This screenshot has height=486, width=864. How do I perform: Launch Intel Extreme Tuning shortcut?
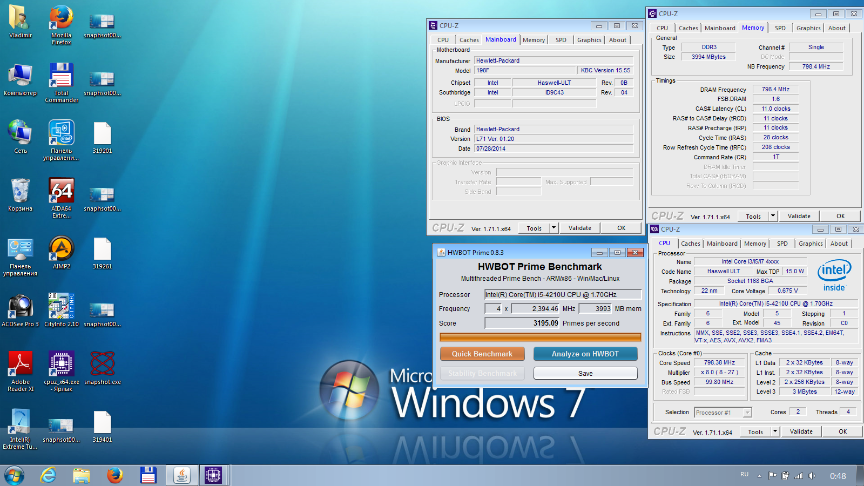point(20,429)
